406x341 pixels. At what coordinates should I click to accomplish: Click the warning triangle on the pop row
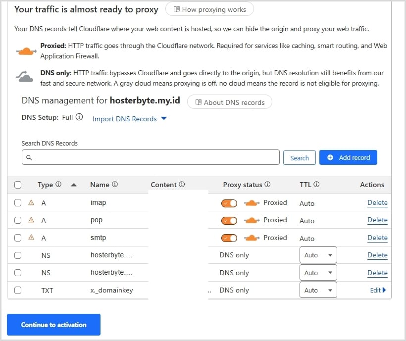point(31,220)
